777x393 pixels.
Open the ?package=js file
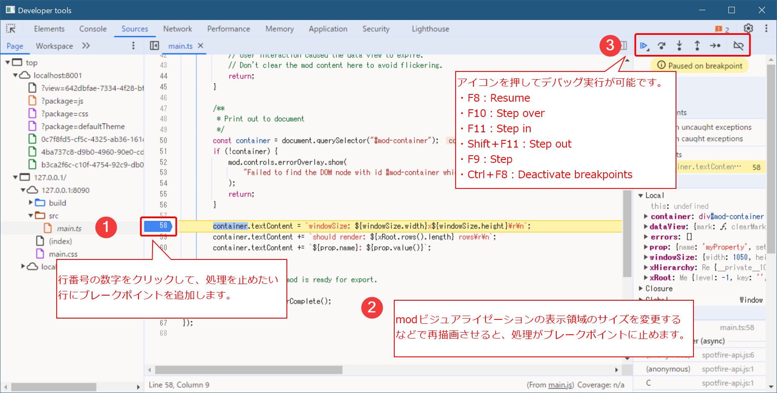(62, 101)
